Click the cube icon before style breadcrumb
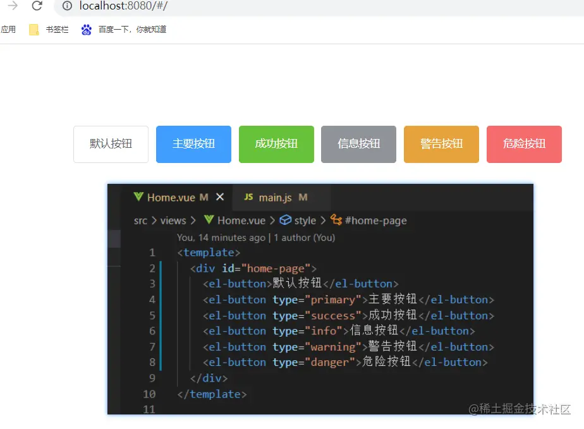This screenshot has height=429, width=584. click(x=285, y=220)
